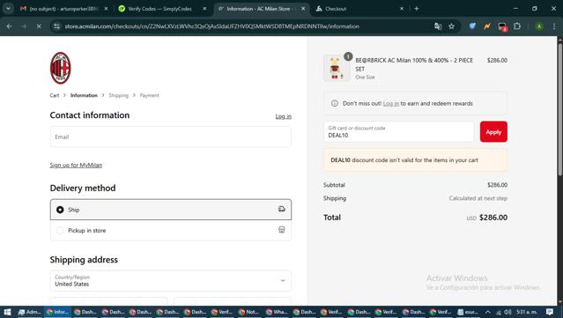Switch to the Gmail no subject tab
Viewport: 563px width, 318px height.
(64, 9)
